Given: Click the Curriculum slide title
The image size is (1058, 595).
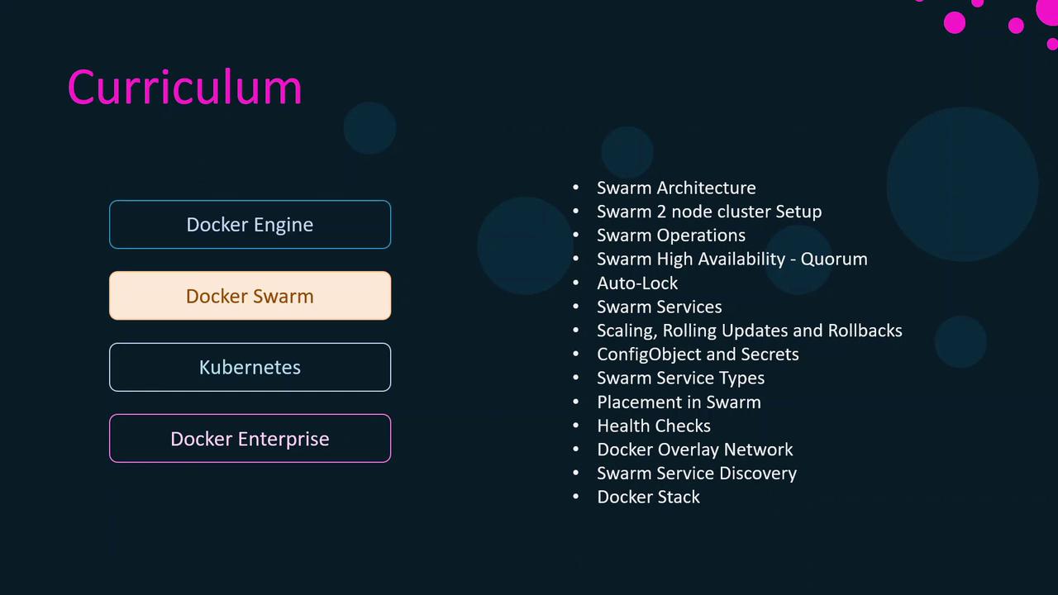Looking at the screenshot, I should [184, 88].
